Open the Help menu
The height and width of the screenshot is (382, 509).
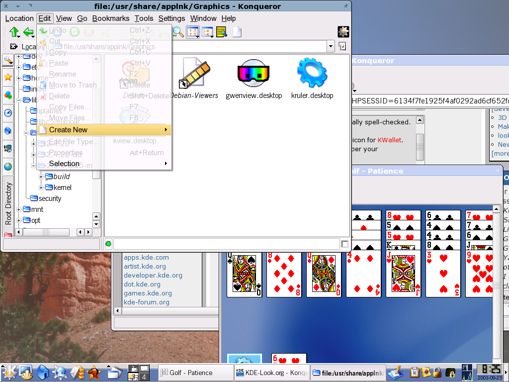(229, 18)
